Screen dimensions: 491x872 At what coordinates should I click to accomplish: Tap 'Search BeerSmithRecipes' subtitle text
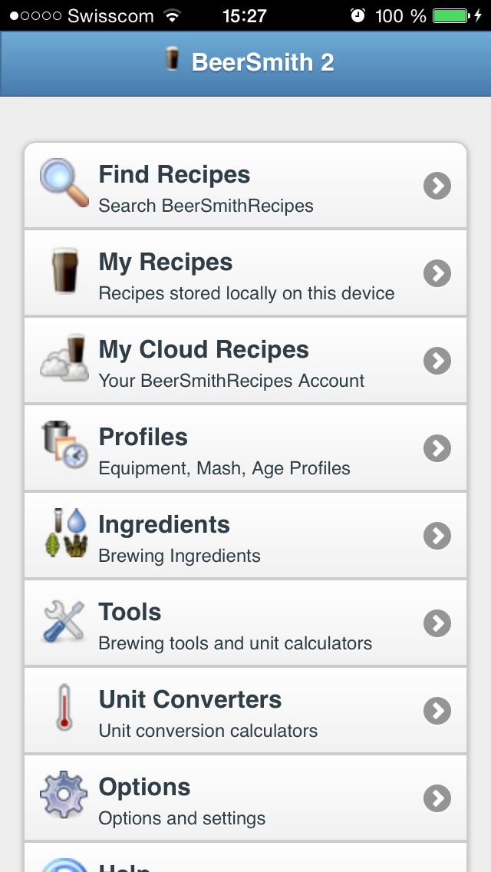(x=206, y=206)
